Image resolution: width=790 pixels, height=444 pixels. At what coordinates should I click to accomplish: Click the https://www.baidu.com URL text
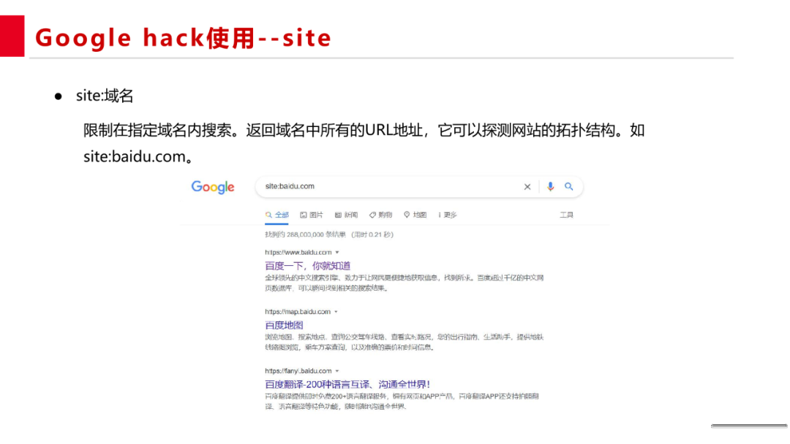tap(298, 253)
